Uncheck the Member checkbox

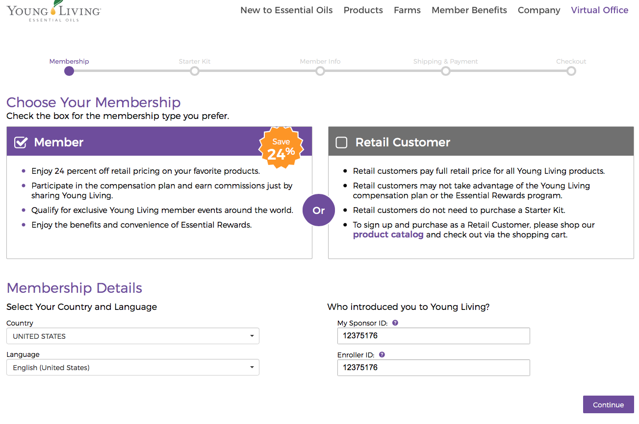coord(21,142)
